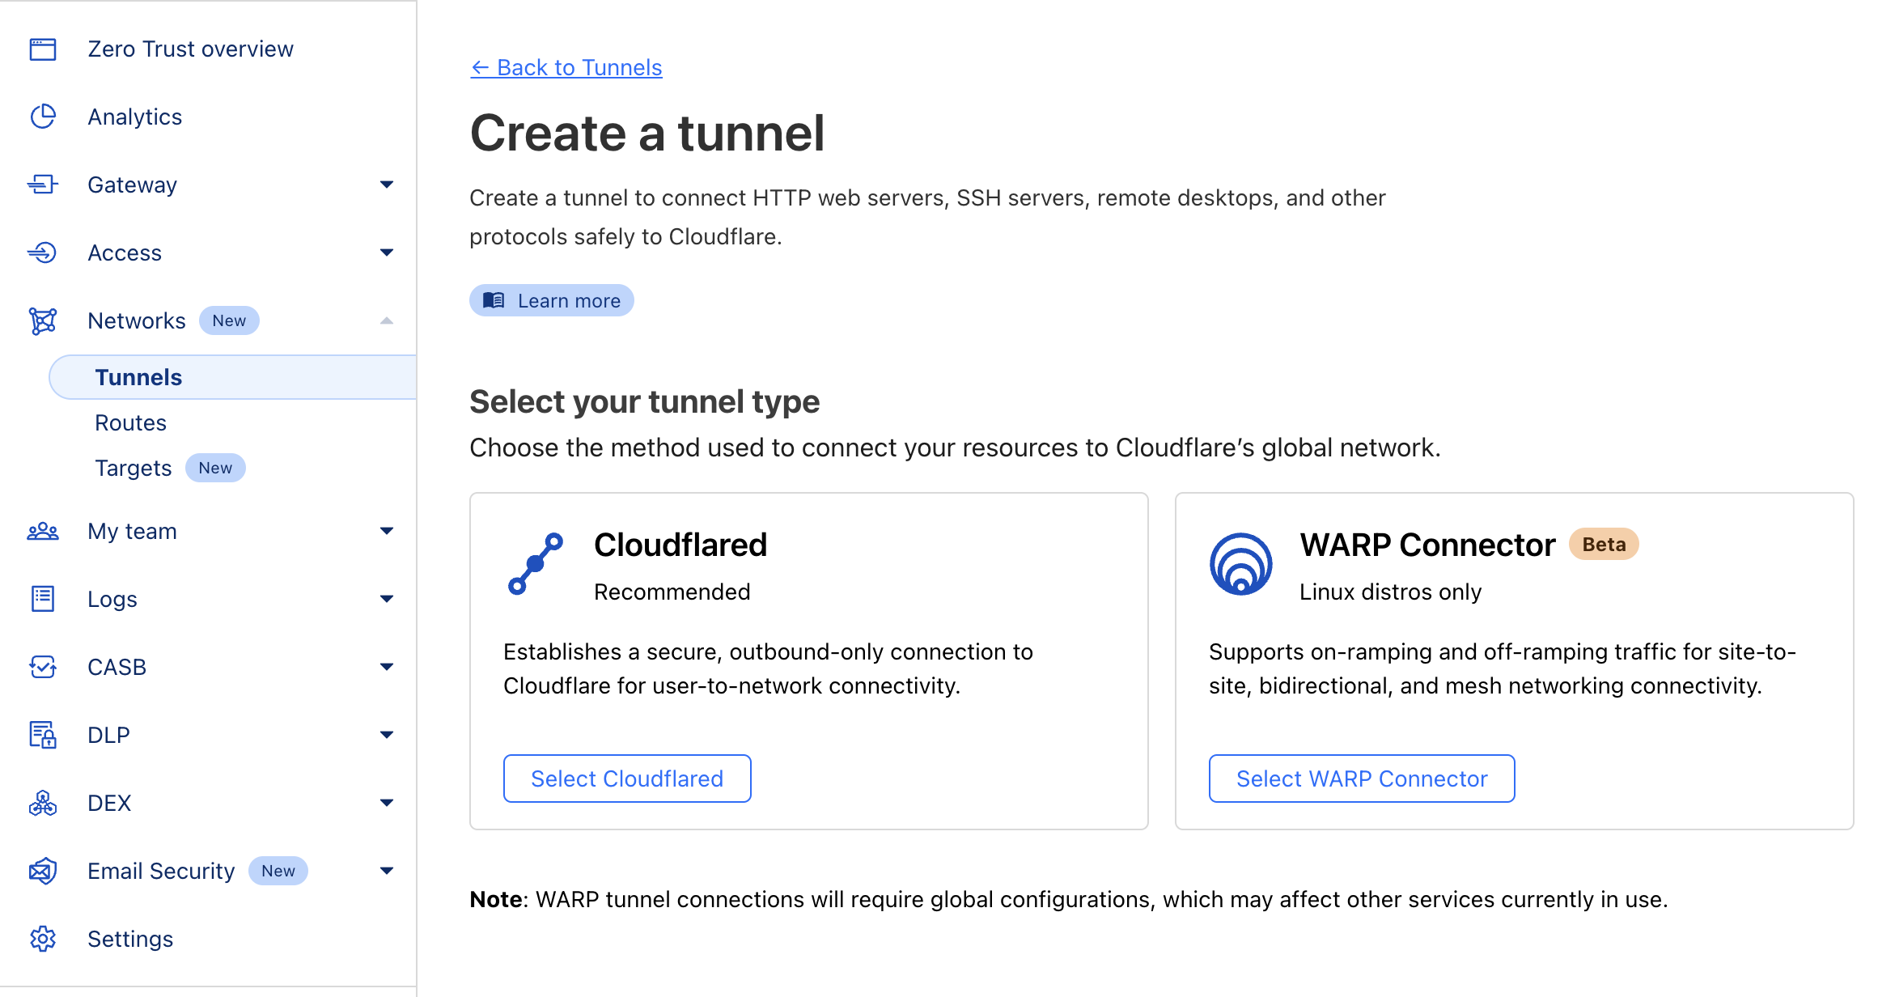Click the Settings gear icon

click(42, 939)
